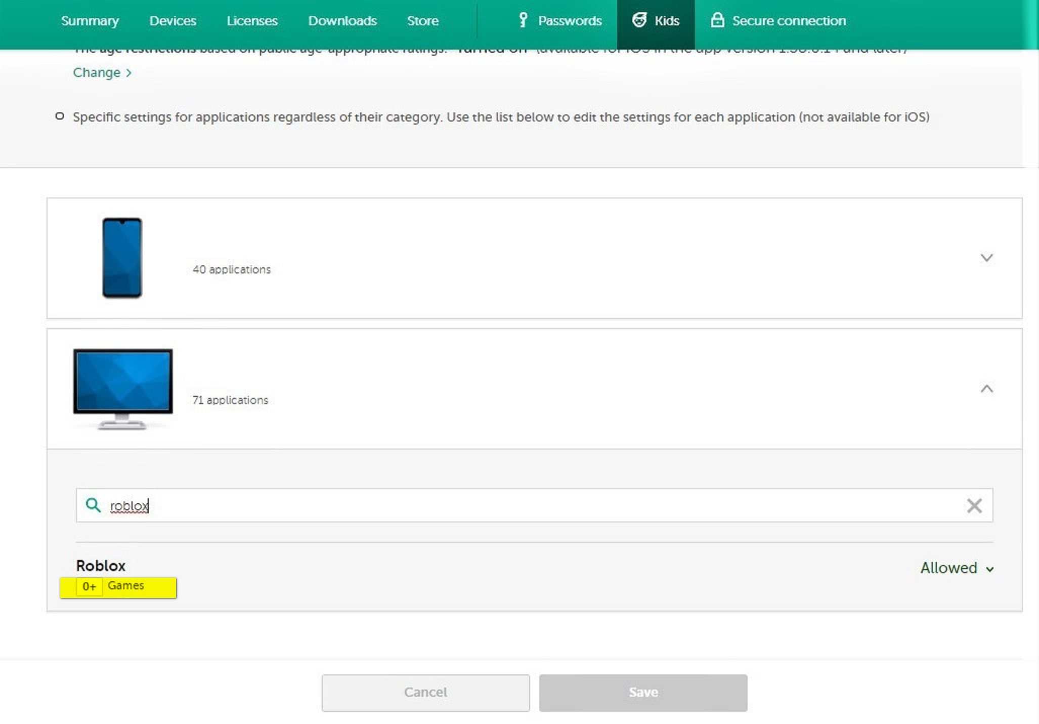Collapse the 71 applications computer section

click(x=986, y=388)
